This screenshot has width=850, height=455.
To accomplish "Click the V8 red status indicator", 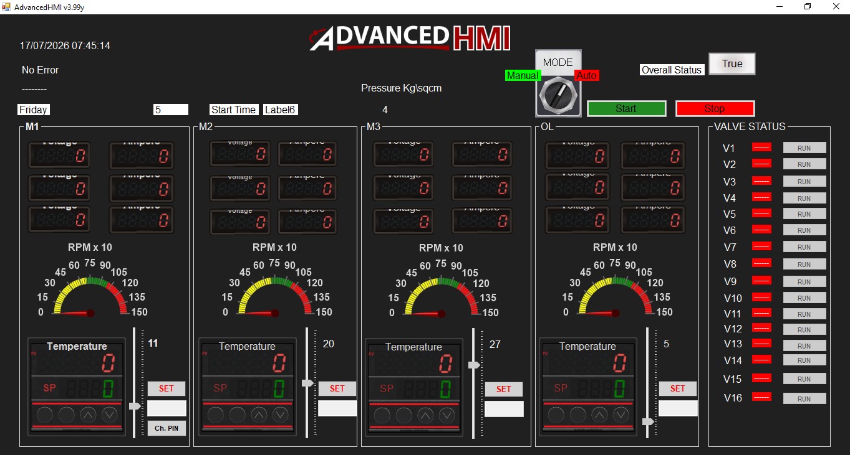I will (762, 263).
